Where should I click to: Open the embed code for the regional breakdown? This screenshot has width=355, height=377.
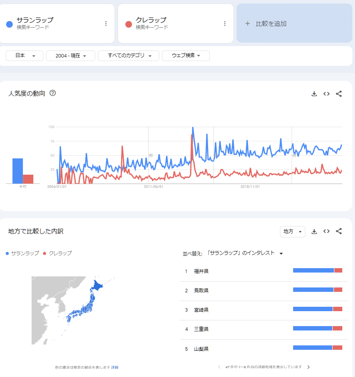(x=326, y=231)
